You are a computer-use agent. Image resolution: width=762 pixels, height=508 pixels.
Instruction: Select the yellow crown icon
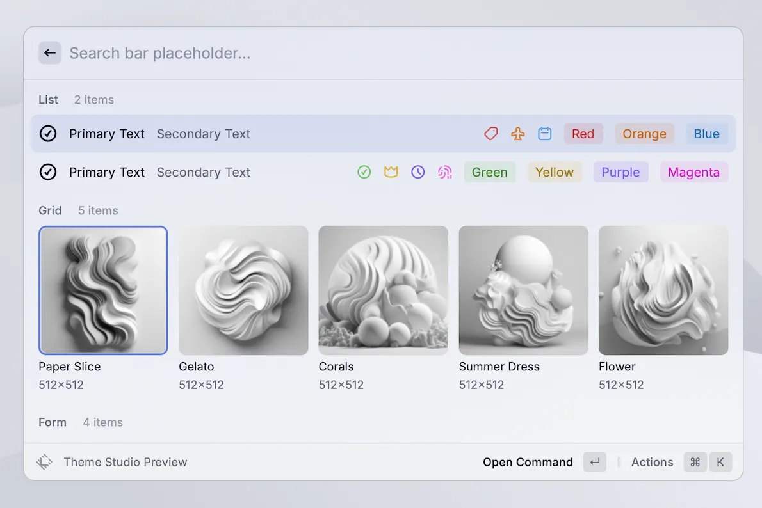point(391,171)
